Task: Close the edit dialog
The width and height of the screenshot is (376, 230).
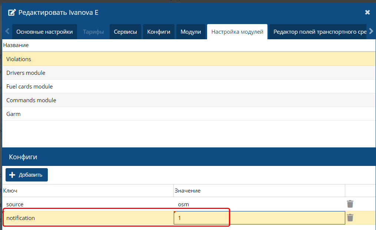Action: click(367, 12)
